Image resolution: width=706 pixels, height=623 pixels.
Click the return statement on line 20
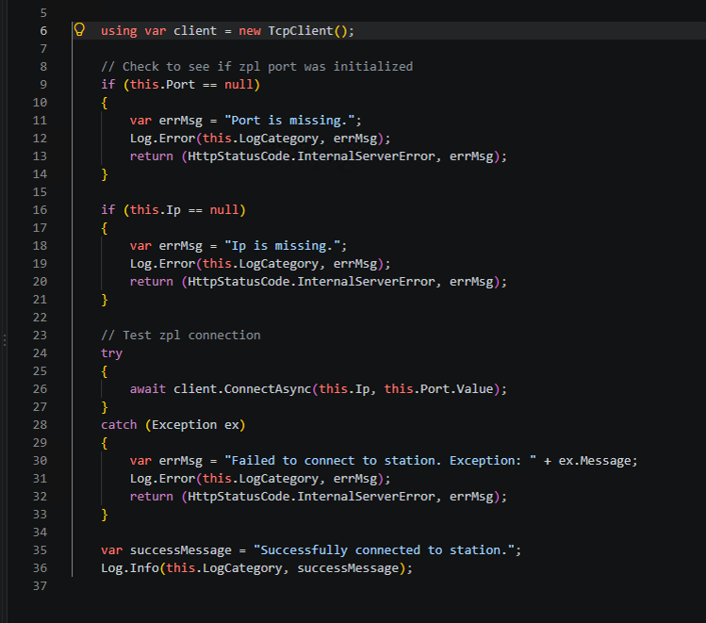pyautogui.click(x=318, y=282)
